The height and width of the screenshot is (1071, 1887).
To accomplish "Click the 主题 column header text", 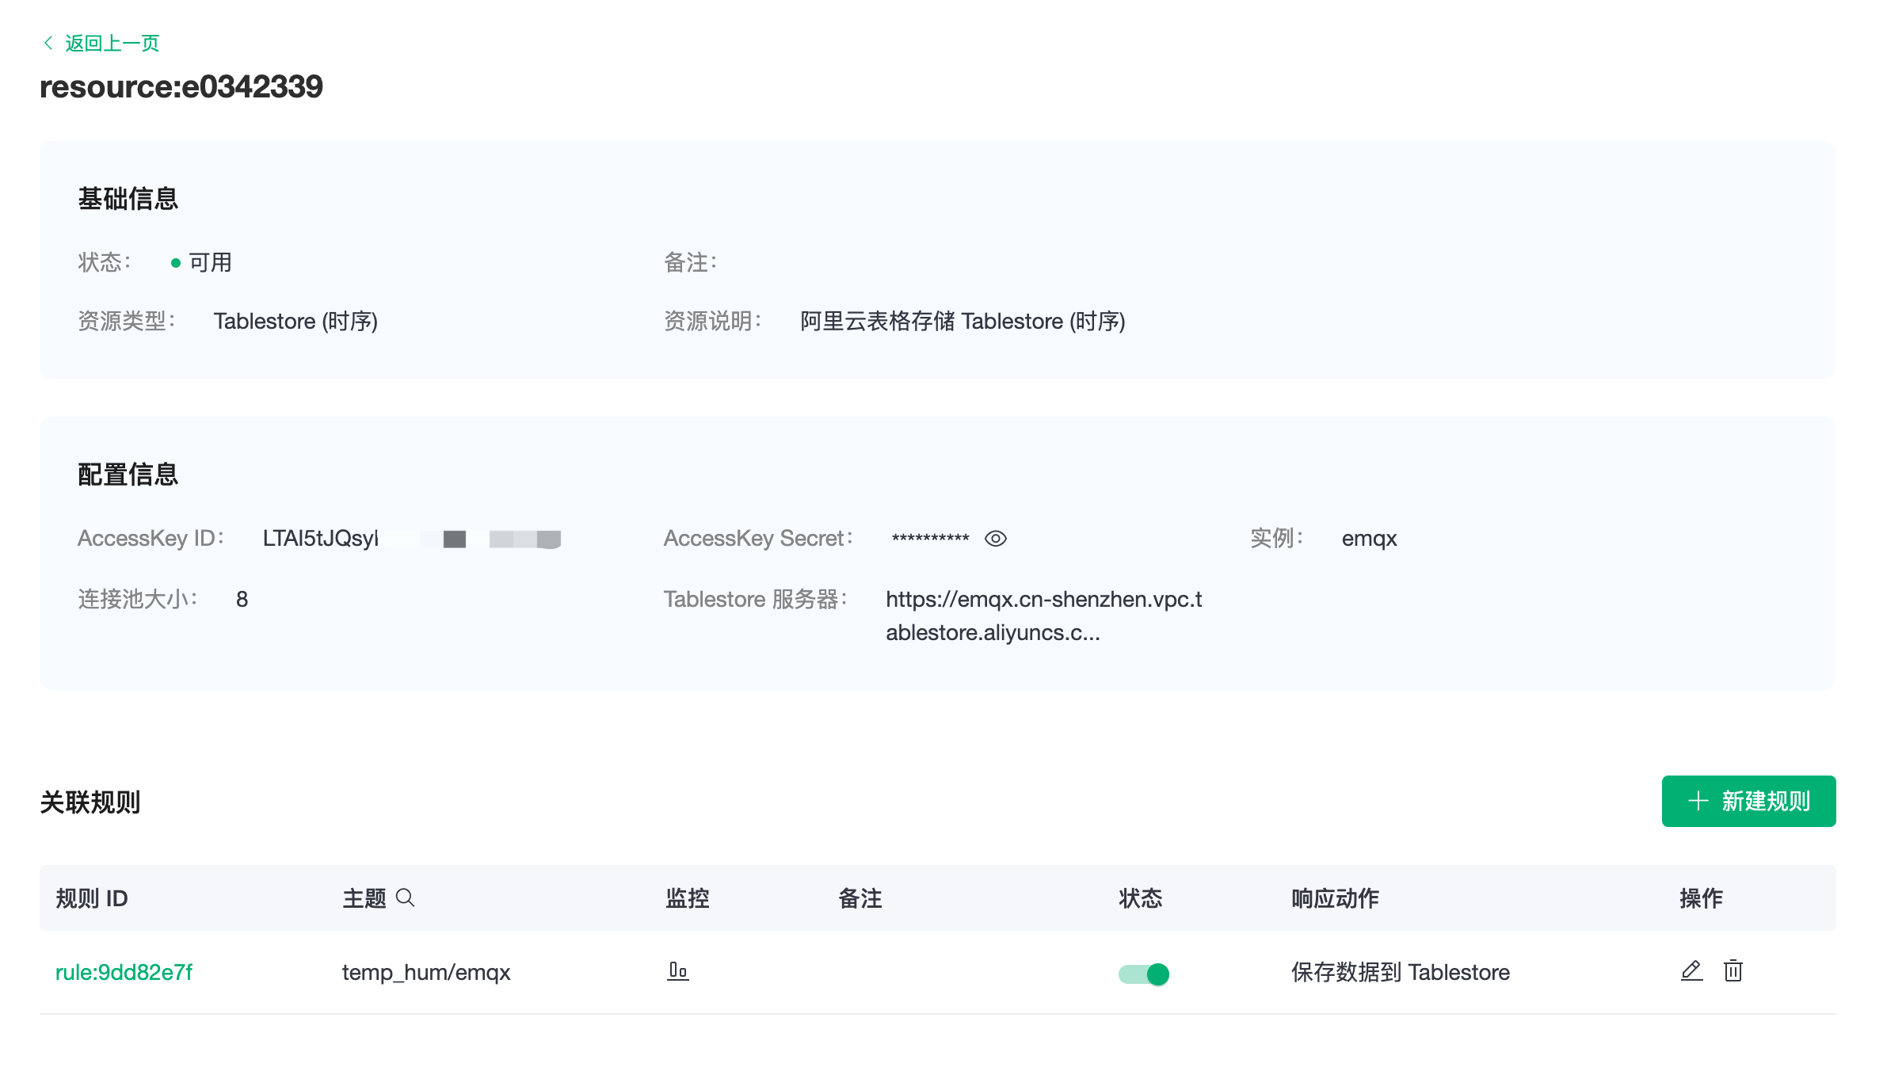I will click(x=364, y=898).
